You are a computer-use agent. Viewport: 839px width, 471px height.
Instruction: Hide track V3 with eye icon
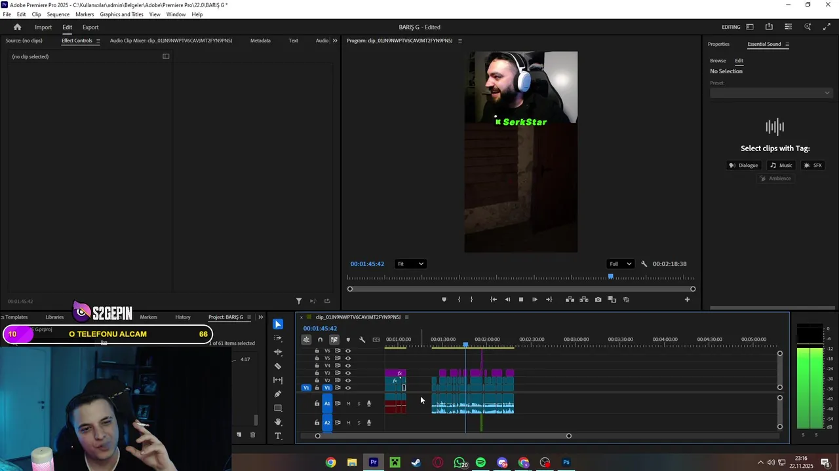(x=348, y=373)
